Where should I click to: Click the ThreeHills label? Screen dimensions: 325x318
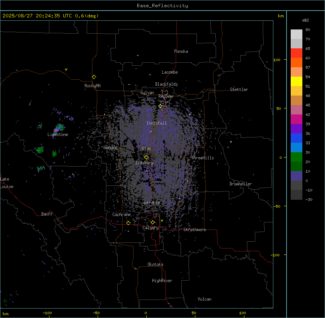202,158
